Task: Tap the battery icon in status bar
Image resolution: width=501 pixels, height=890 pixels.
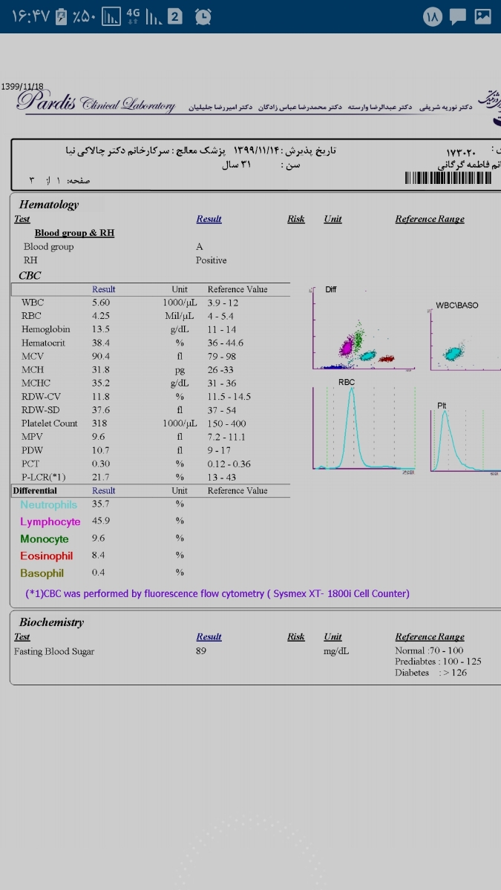Action: pos(62,16)
